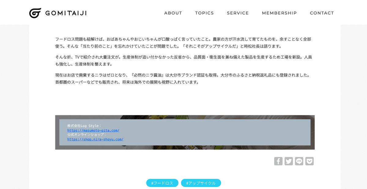Viewport: 367px width, 189px height.
Task: Share the article on Twitter
Action: click(289, 161)
